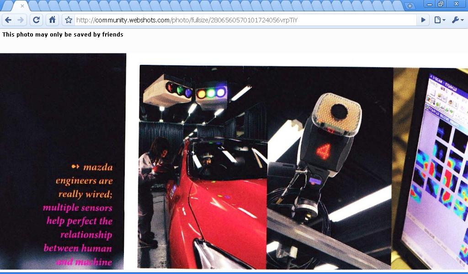Click the Mazda engineers caption image
This screenshot has height=274, width=468.
point(63,161)
